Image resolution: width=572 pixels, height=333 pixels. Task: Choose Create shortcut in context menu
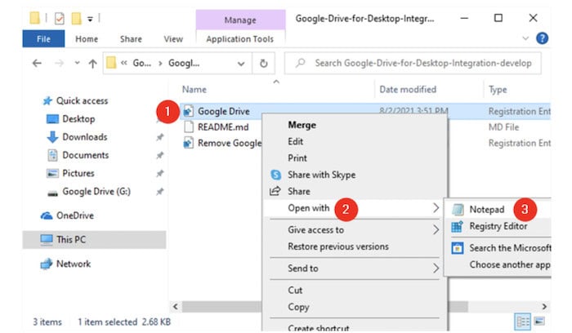319,328
